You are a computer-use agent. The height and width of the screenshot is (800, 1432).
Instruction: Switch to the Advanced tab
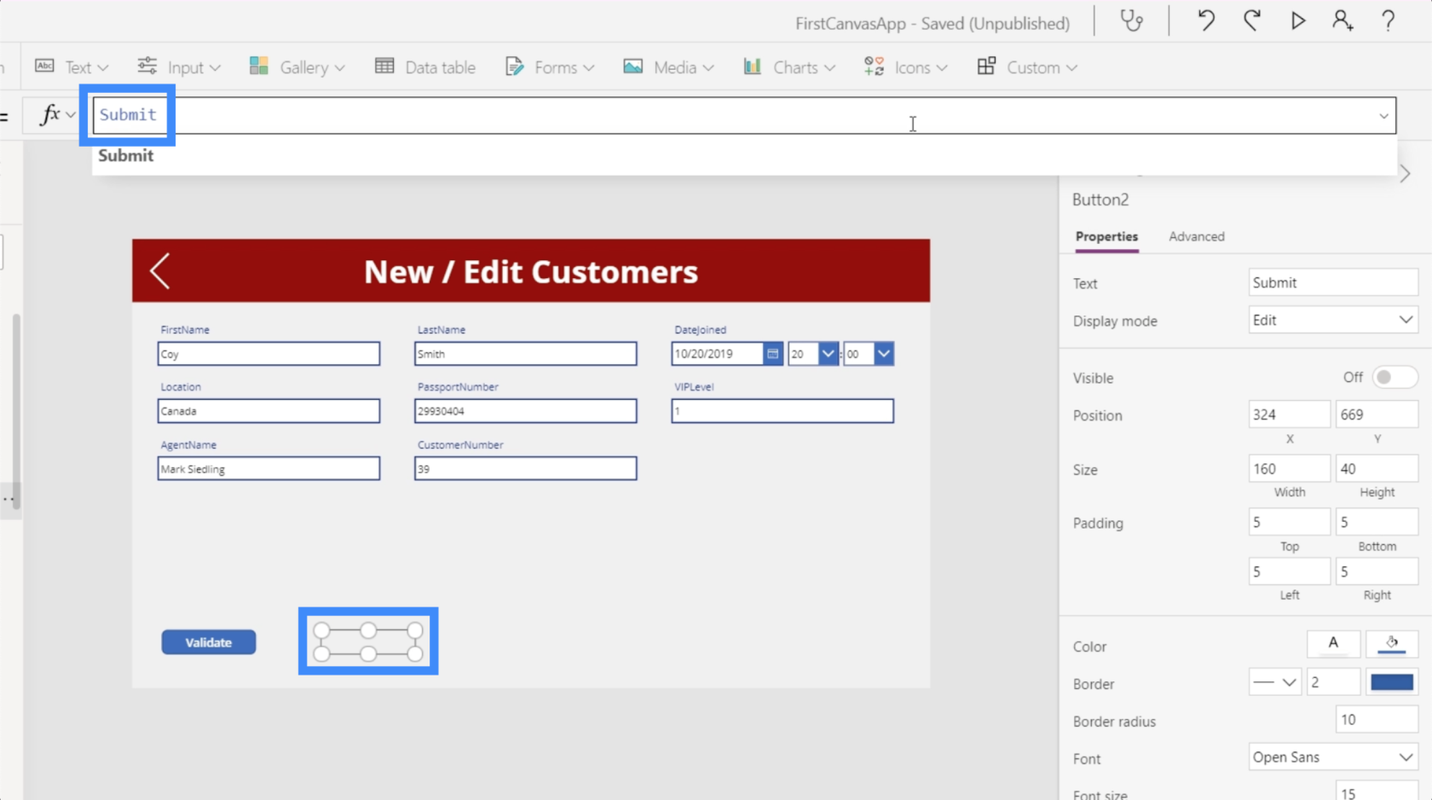coord(1197,236)
